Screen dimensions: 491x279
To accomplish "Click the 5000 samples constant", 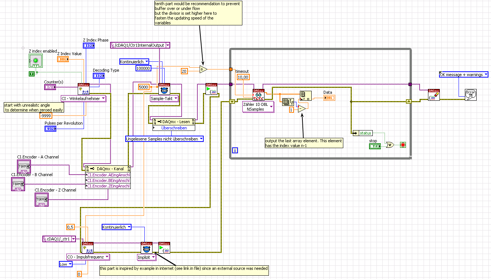I will click(x=144, y=87).
